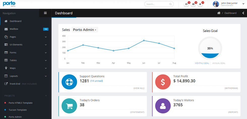Screen dimensions: 247x119
Task: Open the messages envelope notification icon
Action: coord(193,4)
